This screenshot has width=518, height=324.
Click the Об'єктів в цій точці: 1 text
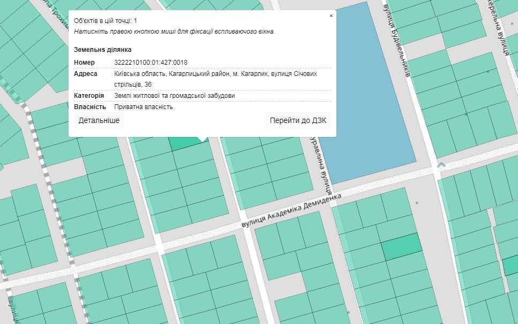point(106,21)
